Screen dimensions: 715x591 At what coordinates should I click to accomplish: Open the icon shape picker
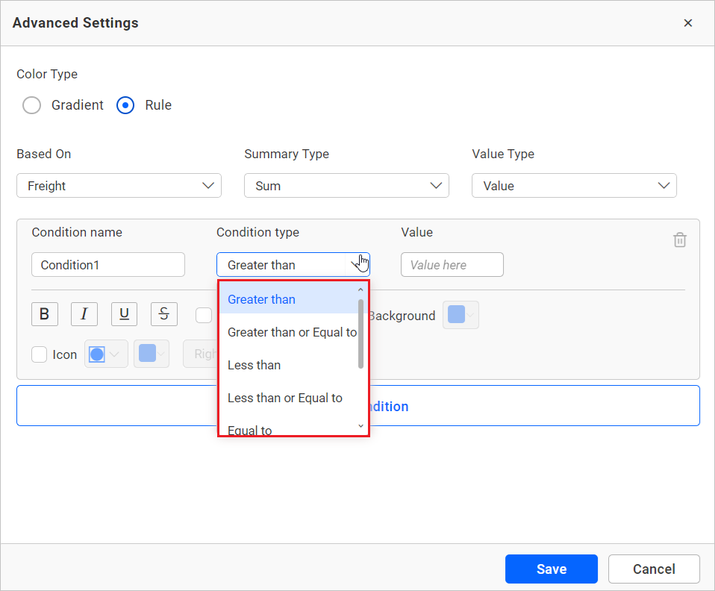(107, 354)
